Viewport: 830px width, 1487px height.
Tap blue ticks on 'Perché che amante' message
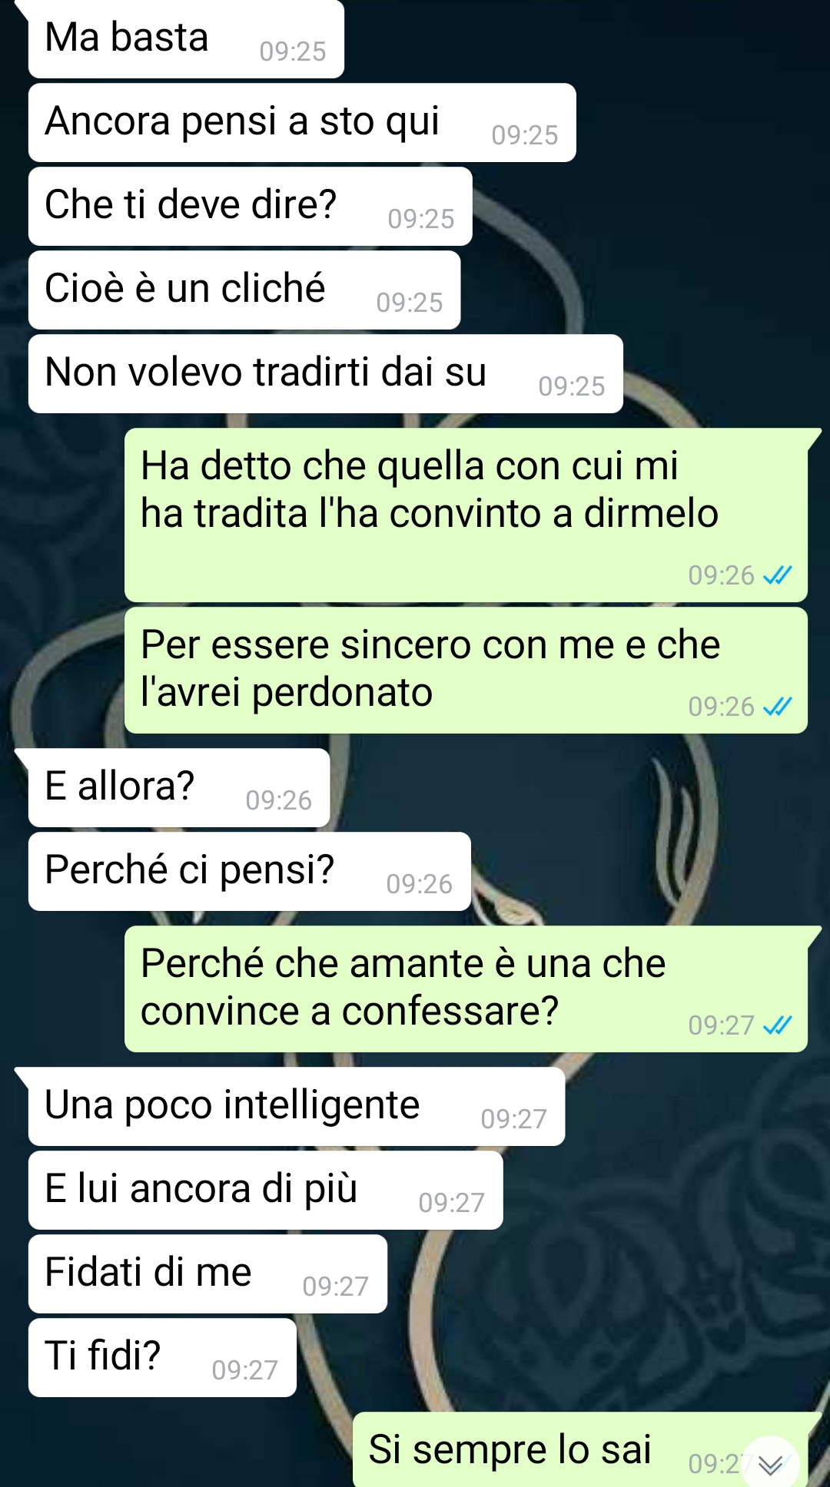click(x=777, y=1025)
